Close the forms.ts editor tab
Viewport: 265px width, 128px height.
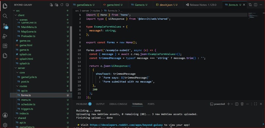point(244,5)
